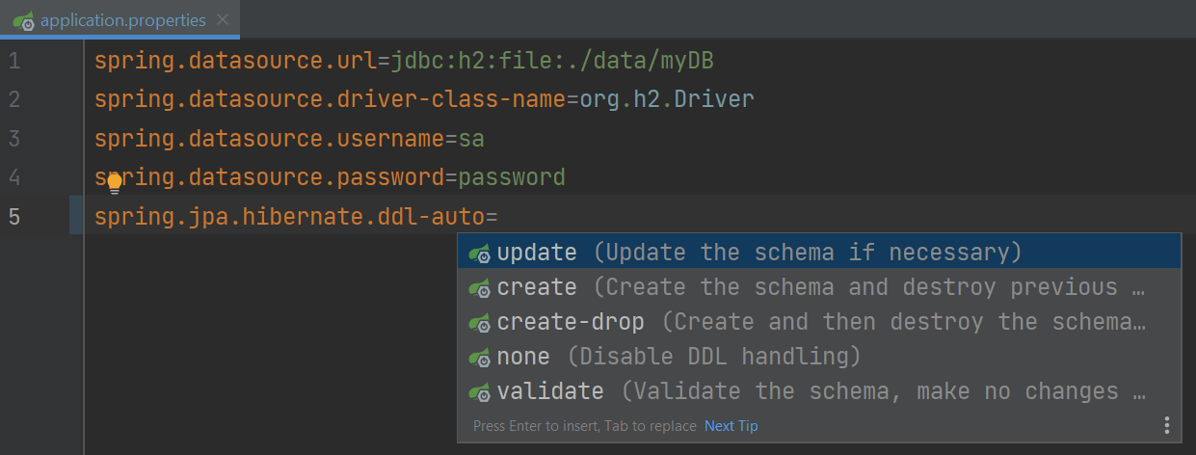The image size is (1196, 455).
Task: Click the Spring icon beside validate
Action: tap(479, 392)
